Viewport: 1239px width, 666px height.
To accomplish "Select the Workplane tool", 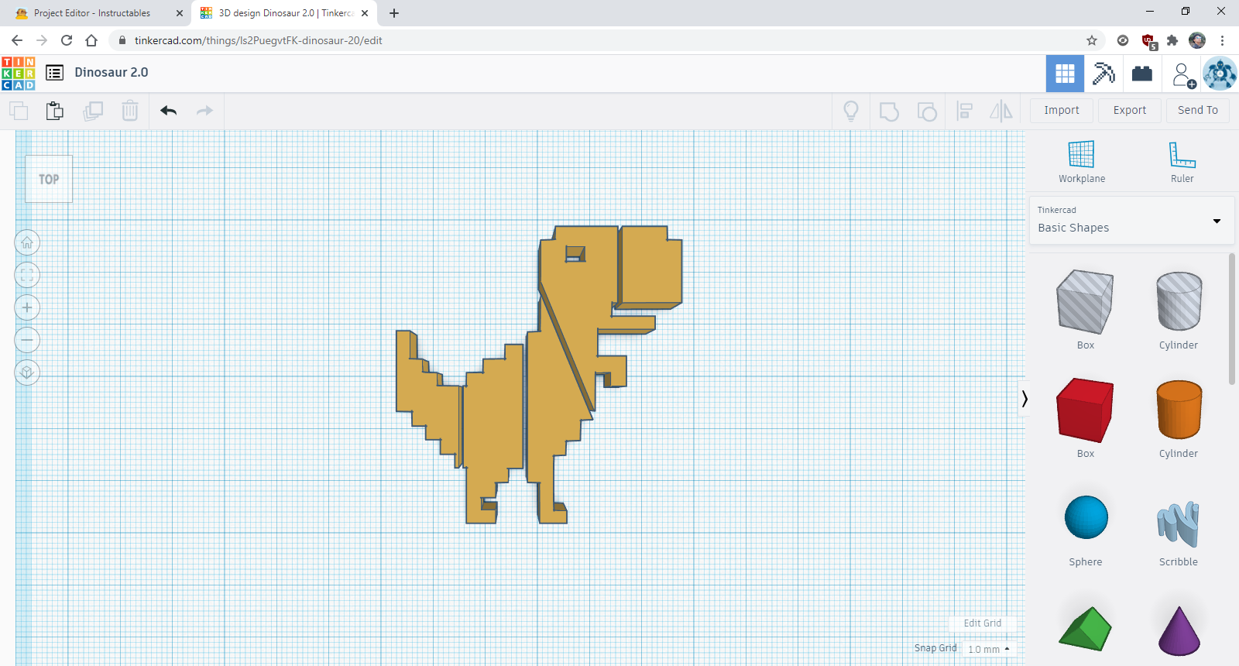I will [x=1082, y=162].
